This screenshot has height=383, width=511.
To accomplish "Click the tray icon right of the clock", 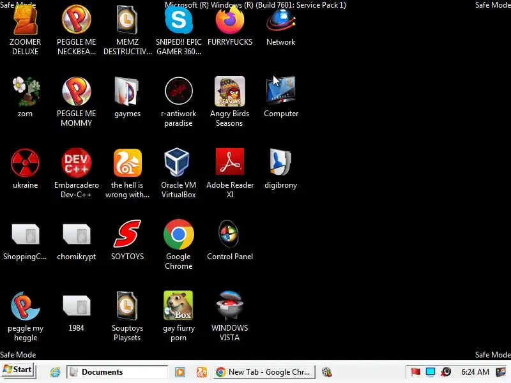I will coord(501,372).
